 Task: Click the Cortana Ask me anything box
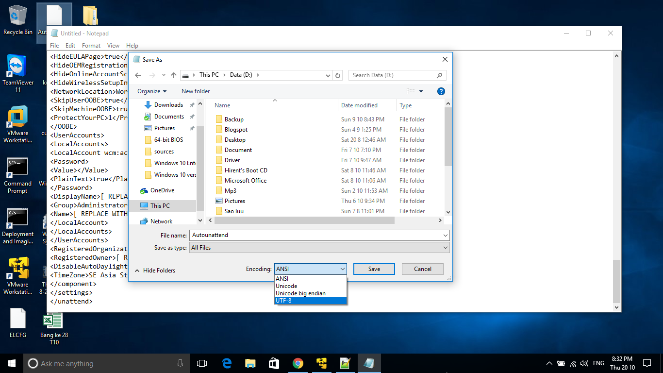click(106, 363)
